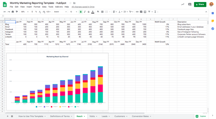Toggle Bold formatting
The height and width of the screenshot is (119, 216).
81,12
